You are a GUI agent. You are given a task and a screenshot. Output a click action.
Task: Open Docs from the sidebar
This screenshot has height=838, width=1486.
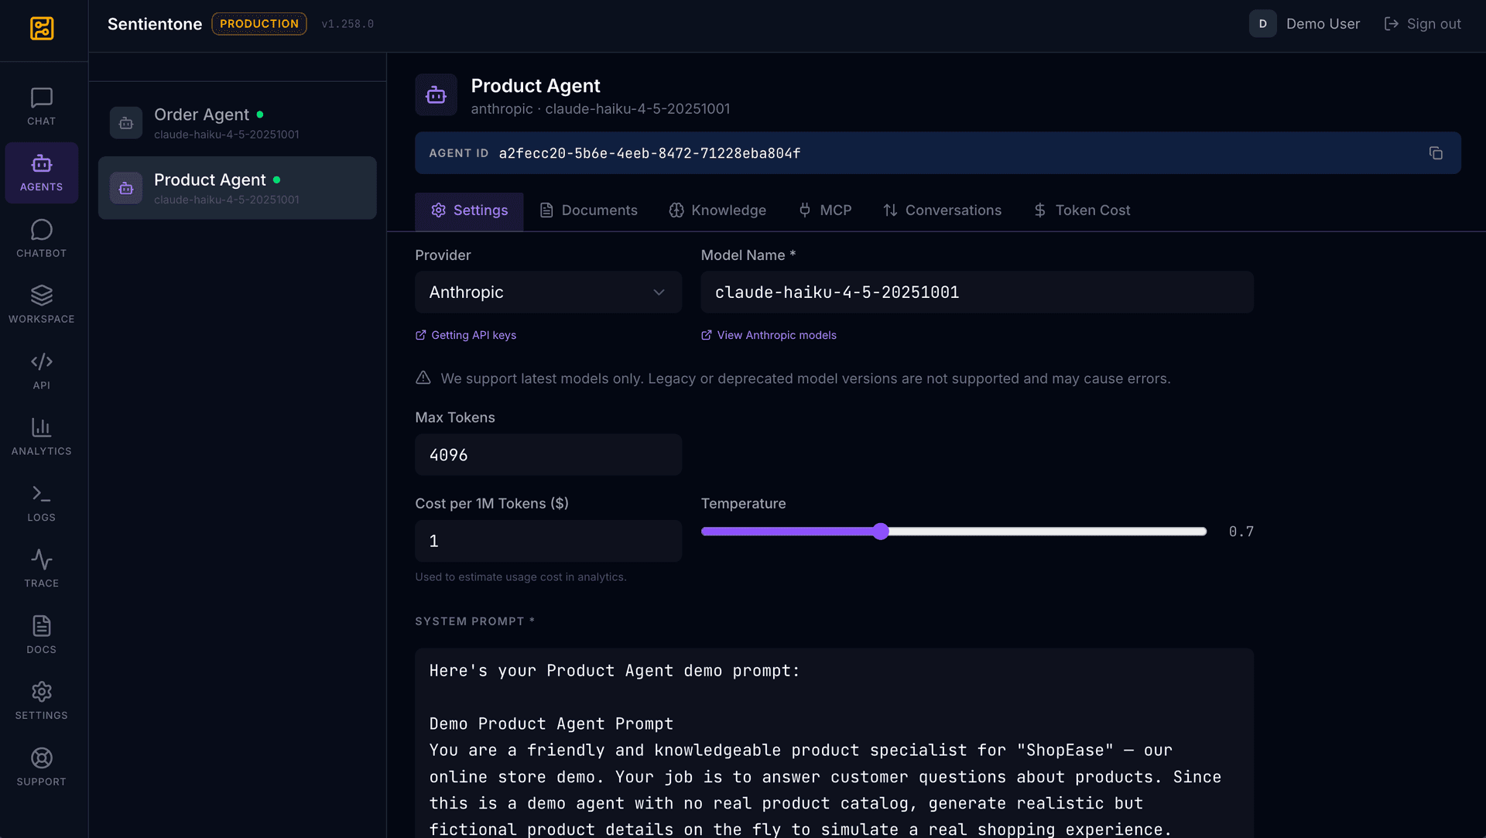pyautogui.click(x=42, y=634)
